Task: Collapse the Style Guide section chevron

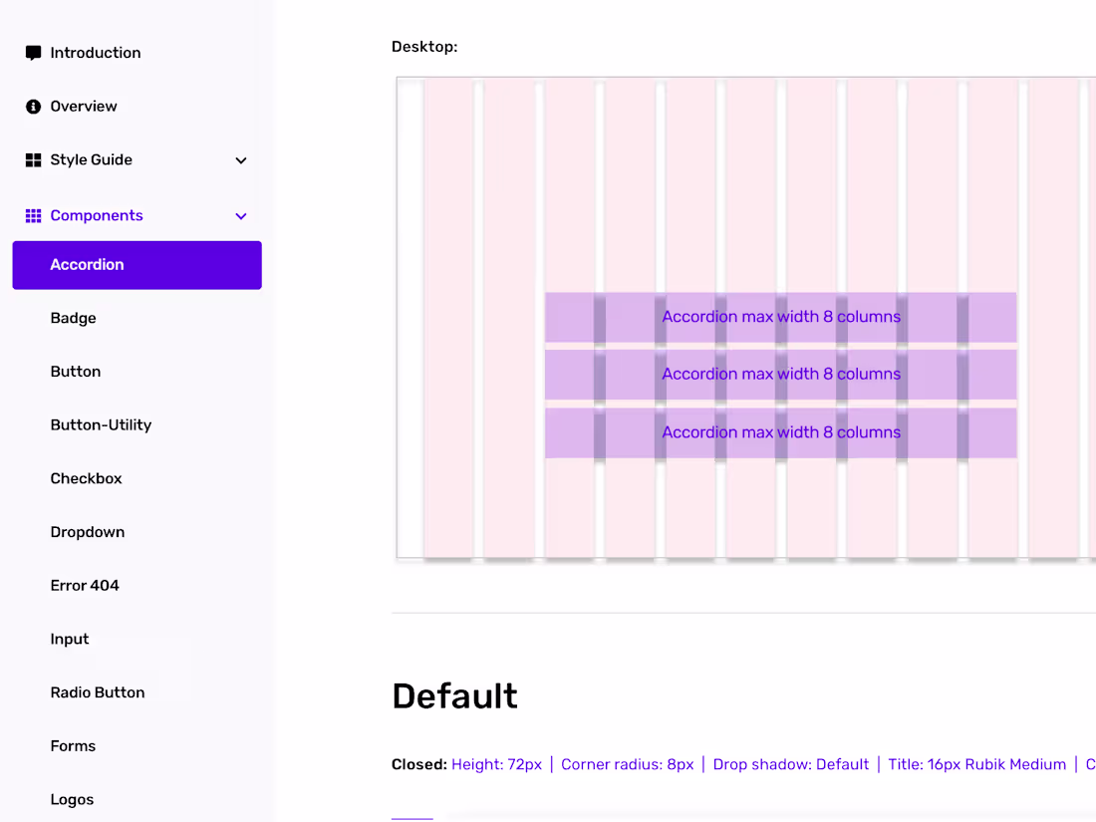Action: 240,159
